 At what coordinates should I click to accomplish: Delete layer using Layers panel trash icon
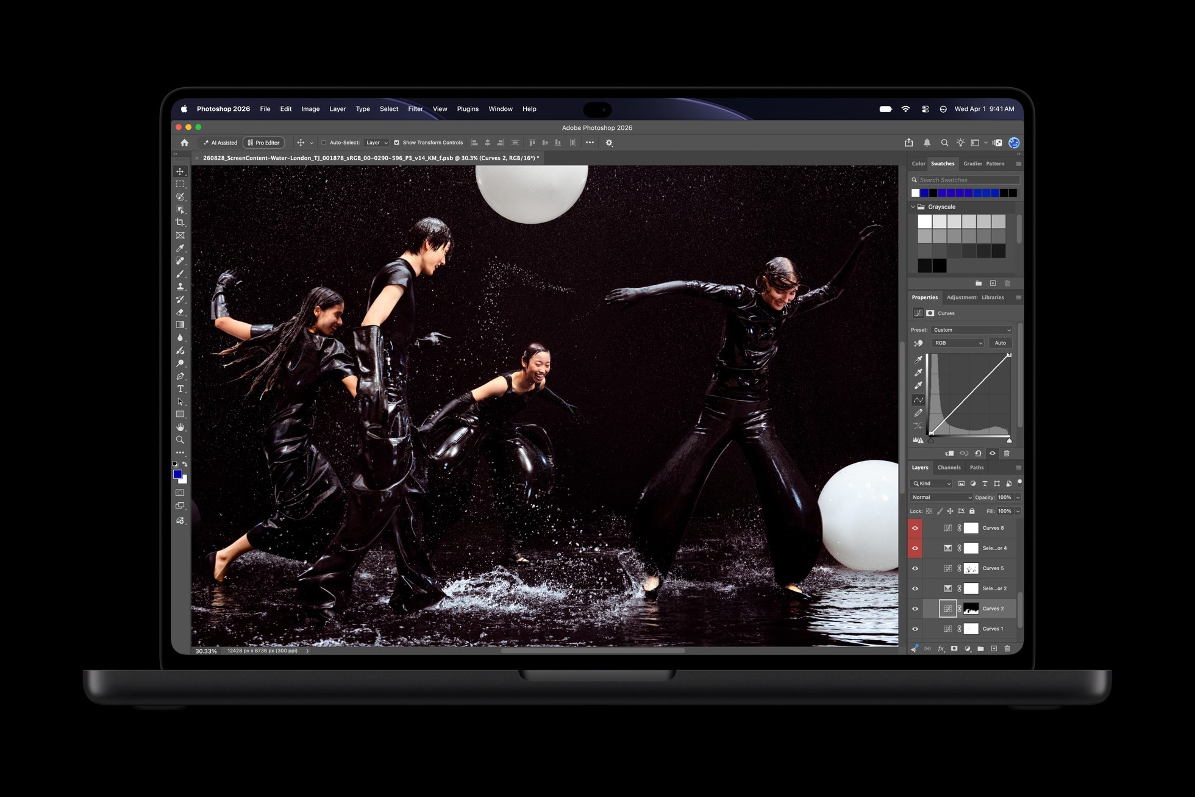coord(1007,649)
